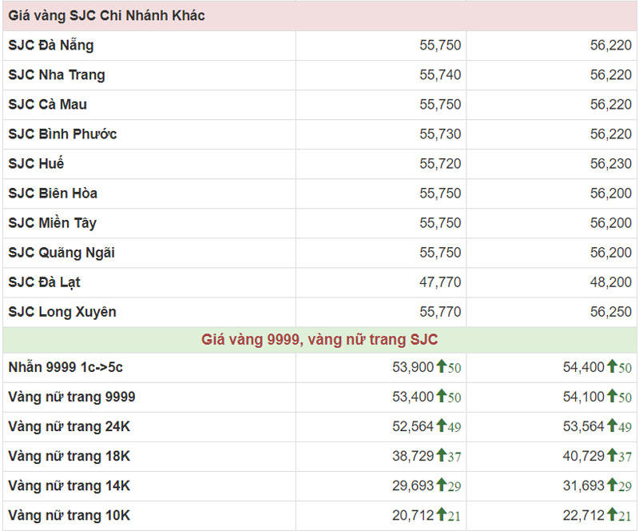The width and height of the screenshot is (639, 531).
Task: Click the up arrow next to 20,712
Action: 441,515
